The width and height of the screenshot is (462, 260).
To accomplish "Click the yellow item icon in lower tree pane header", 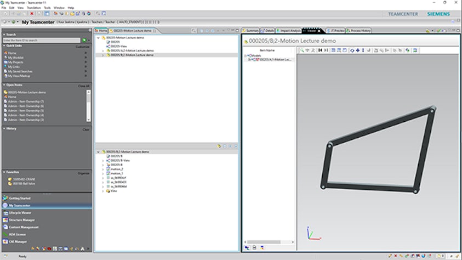I will click(x=219, y=146).
